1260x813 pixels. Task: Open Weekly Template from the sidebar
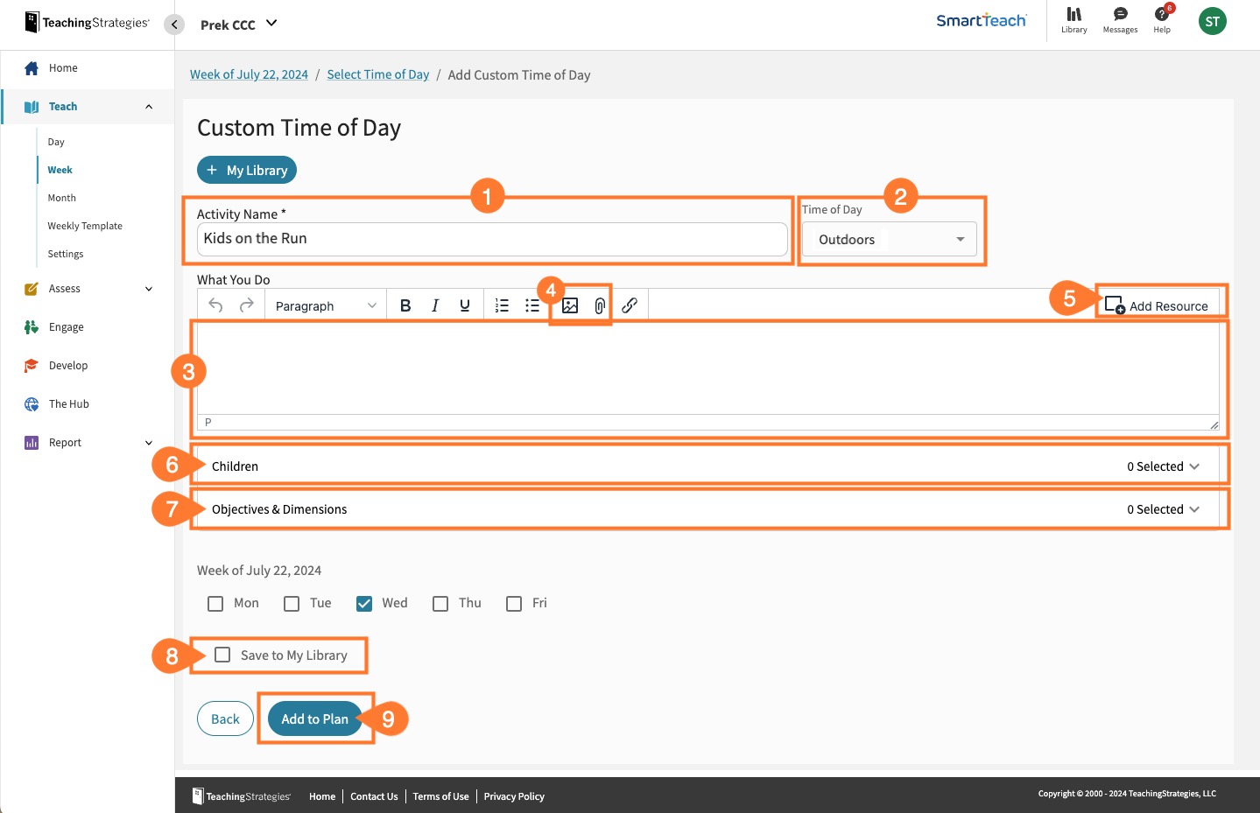(x=84, y=225)
